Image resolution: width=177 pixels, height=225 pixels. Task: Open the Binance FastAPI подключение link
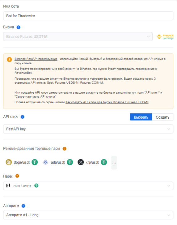tap(36, 59)
